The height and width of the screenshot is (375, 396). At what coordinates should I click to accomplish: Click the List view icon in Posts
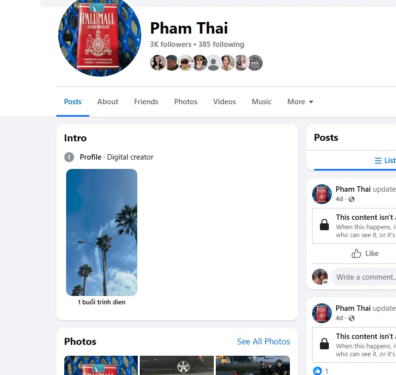pyautogui.click(x=378, y=161)
